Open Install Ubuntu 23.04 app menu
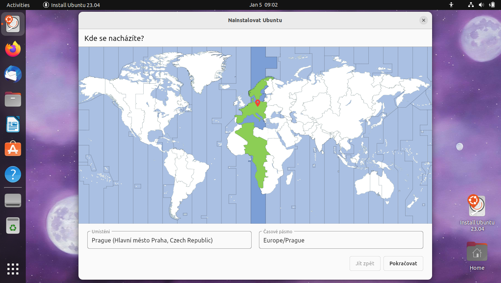Screen dimensions: 501x283 (x=71, y=5)
